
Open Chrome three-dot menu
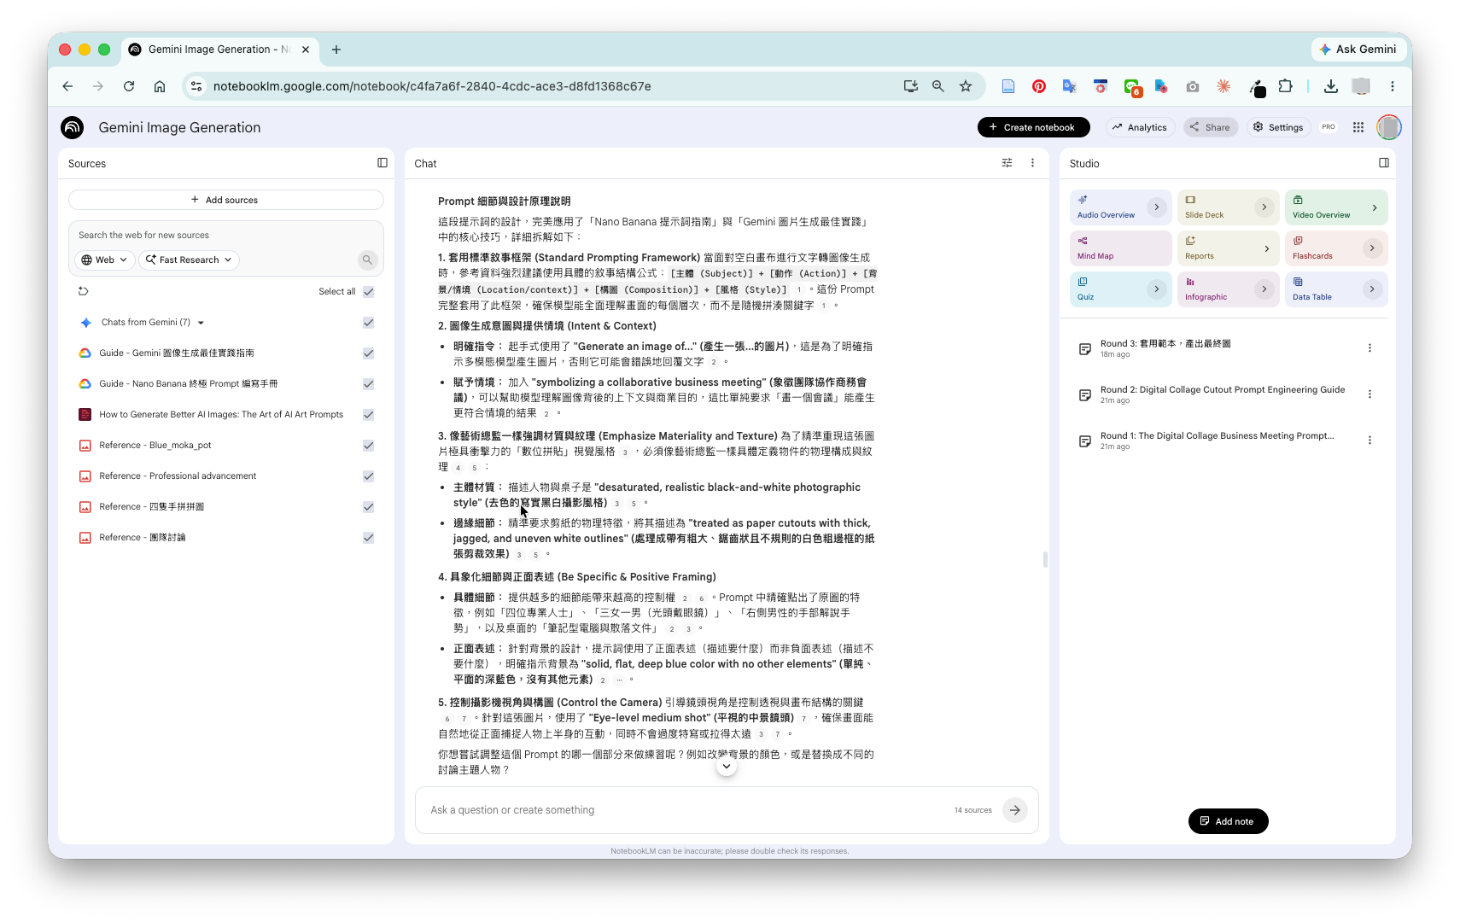click(x=1393, y=86)
